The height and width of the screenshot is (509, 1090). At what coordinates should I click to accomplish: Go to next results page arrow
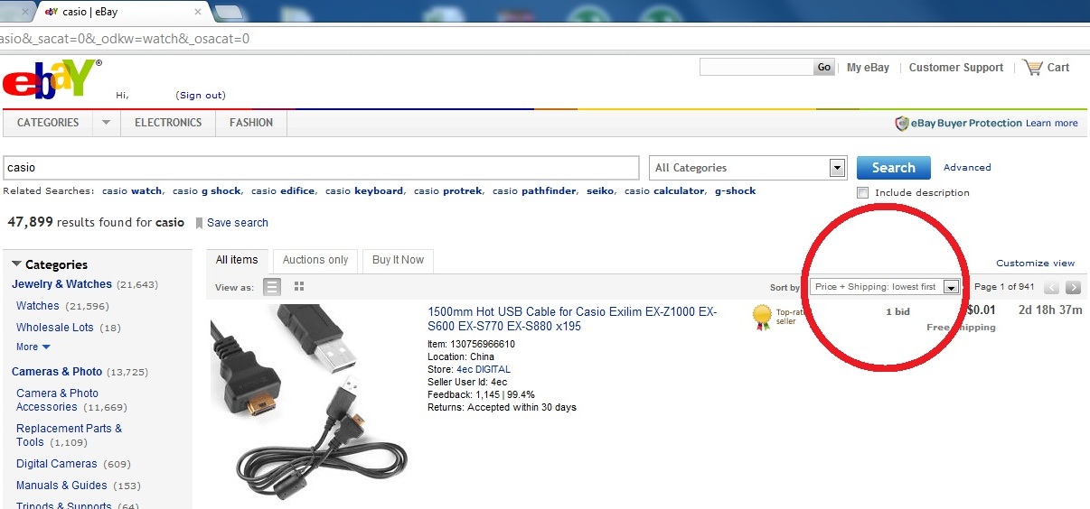click(x=1073, y=288)
